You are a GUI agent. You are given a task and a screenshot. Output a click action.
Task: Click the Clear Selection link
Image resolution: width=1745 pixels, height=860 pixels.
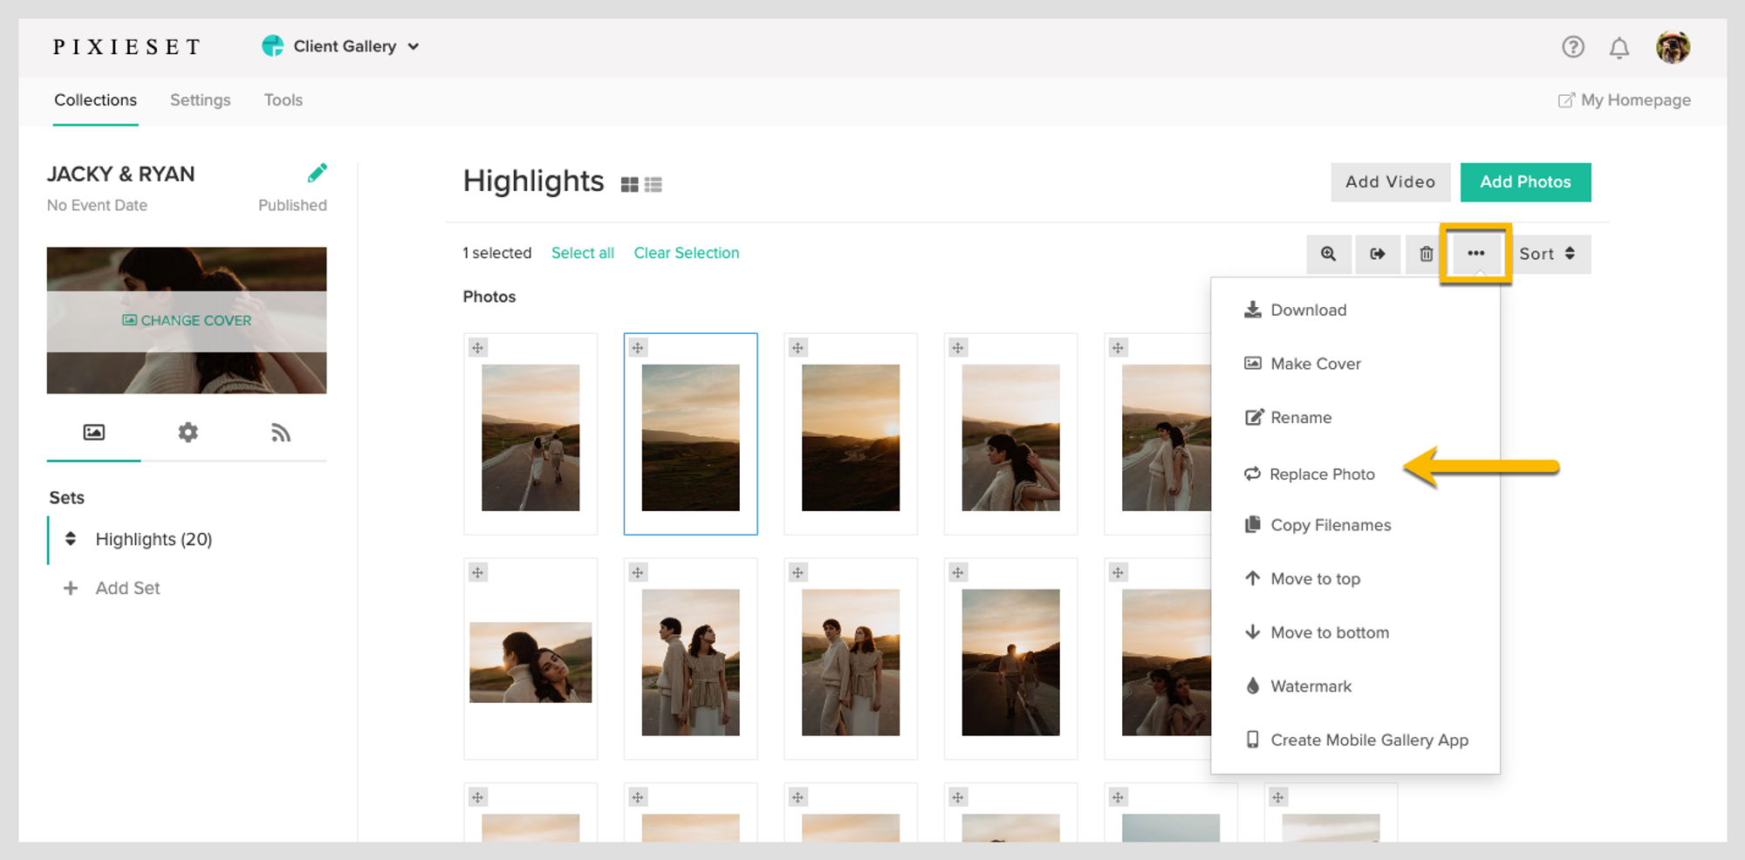[686, 253]
